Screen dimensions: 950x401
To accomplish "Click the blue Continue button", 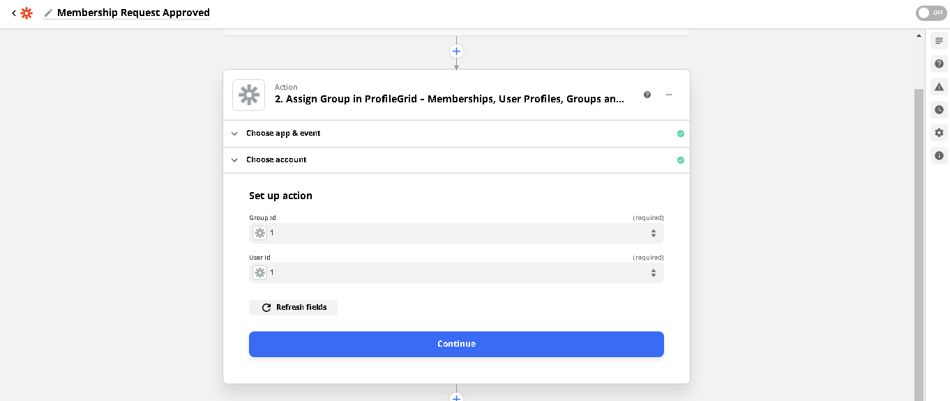I will tap(456, 344).
